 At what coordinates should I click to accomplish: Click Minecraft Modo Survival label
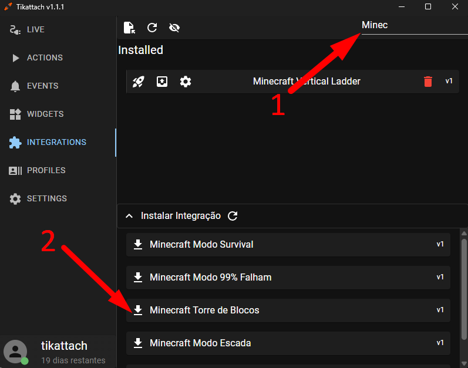(201, 245)
